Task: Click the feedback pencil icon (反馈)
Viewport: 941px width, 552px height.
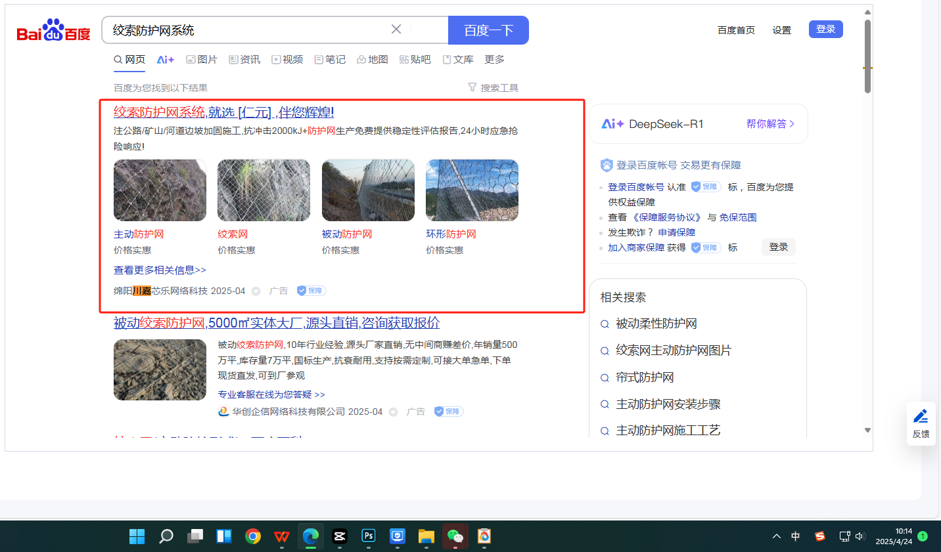Action: (921, 417)
